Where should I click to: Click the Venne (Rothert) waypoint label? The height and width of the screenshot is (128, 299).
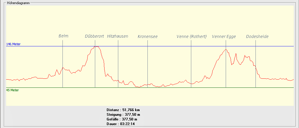click(x=192, y=37)
